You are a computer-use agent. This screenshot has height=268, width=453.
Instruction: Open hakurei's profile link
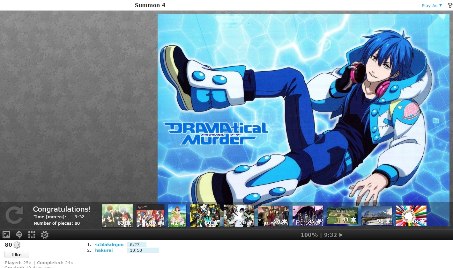(x=104, y=250)
